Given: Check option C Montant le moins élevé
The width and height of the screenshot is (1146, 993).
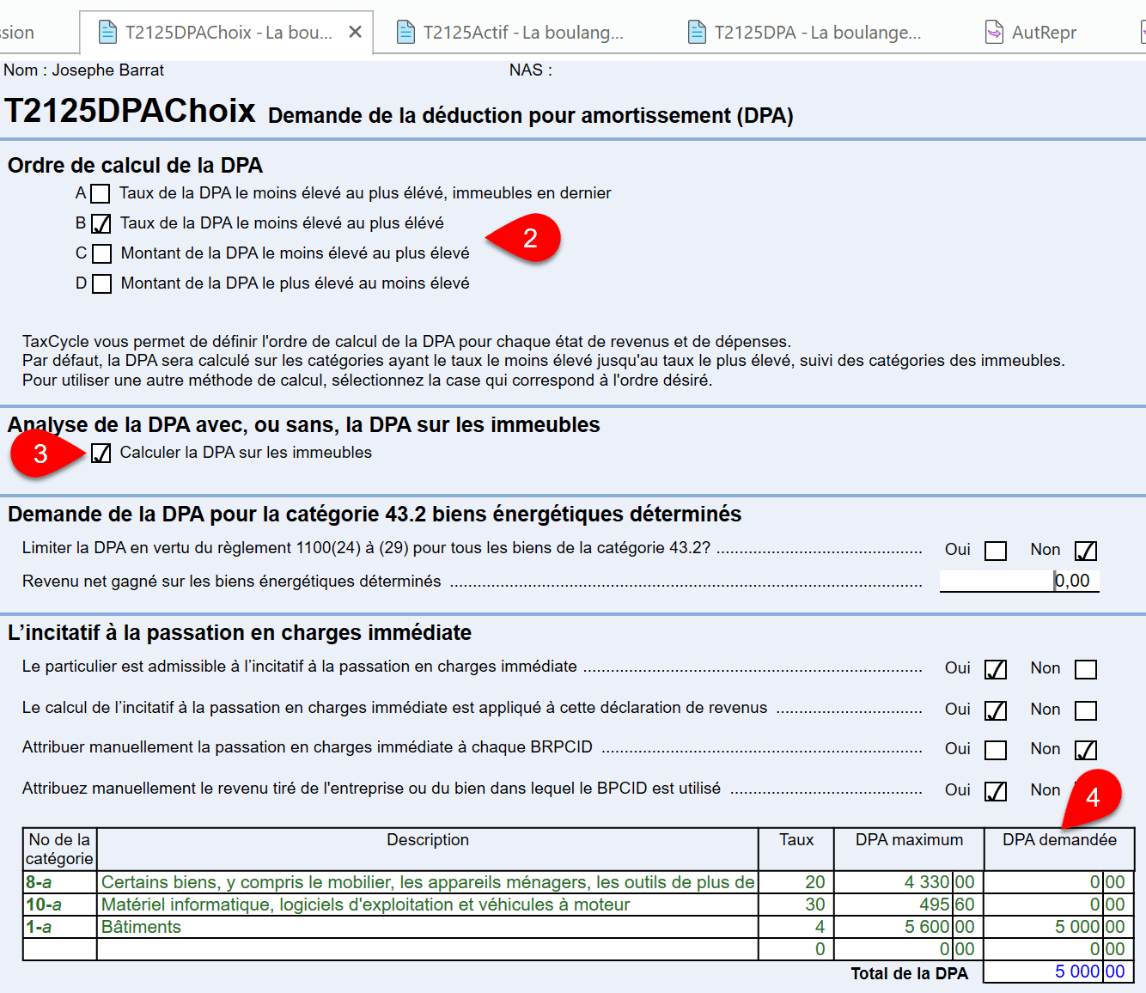Looking at the screenshot, I should tap(101, 254).
